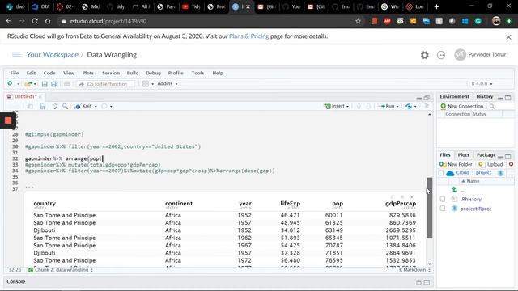
Task: Save the Untitled1 source file in editor toolbar
Action: 43,106
